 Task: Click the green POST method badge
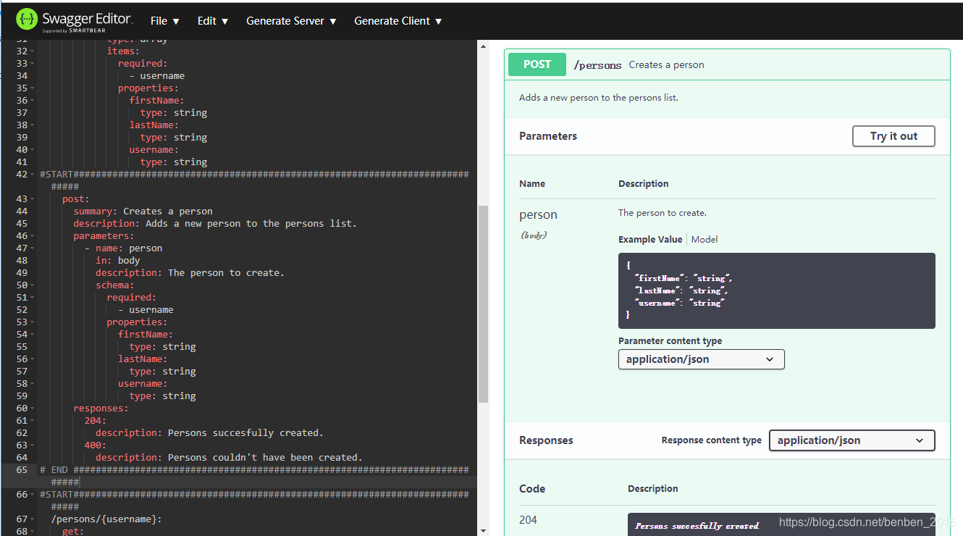[537, 64]
